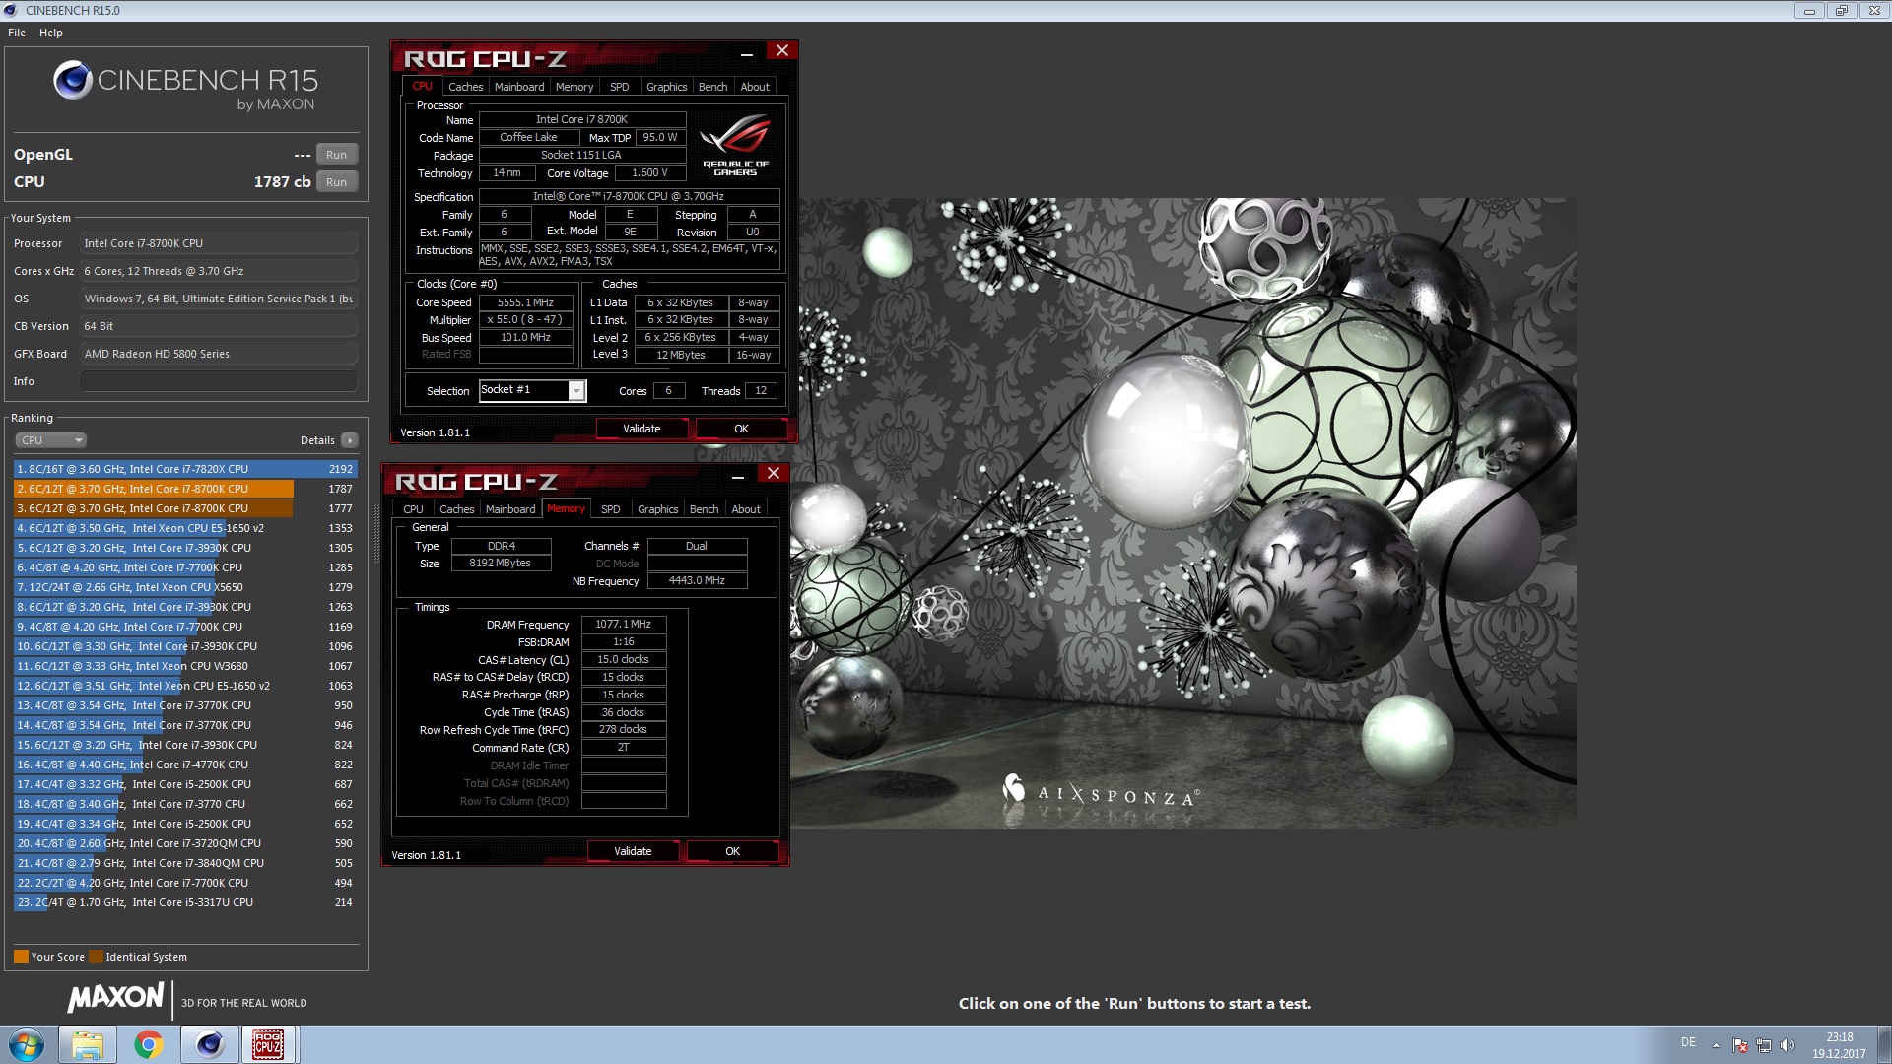Click the network tray icon

(1764, 1045)
